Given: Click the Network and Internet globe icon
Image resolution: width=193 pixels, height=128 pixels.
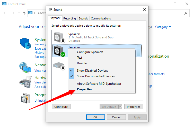Looking at the screenshot, I should 25,67.
